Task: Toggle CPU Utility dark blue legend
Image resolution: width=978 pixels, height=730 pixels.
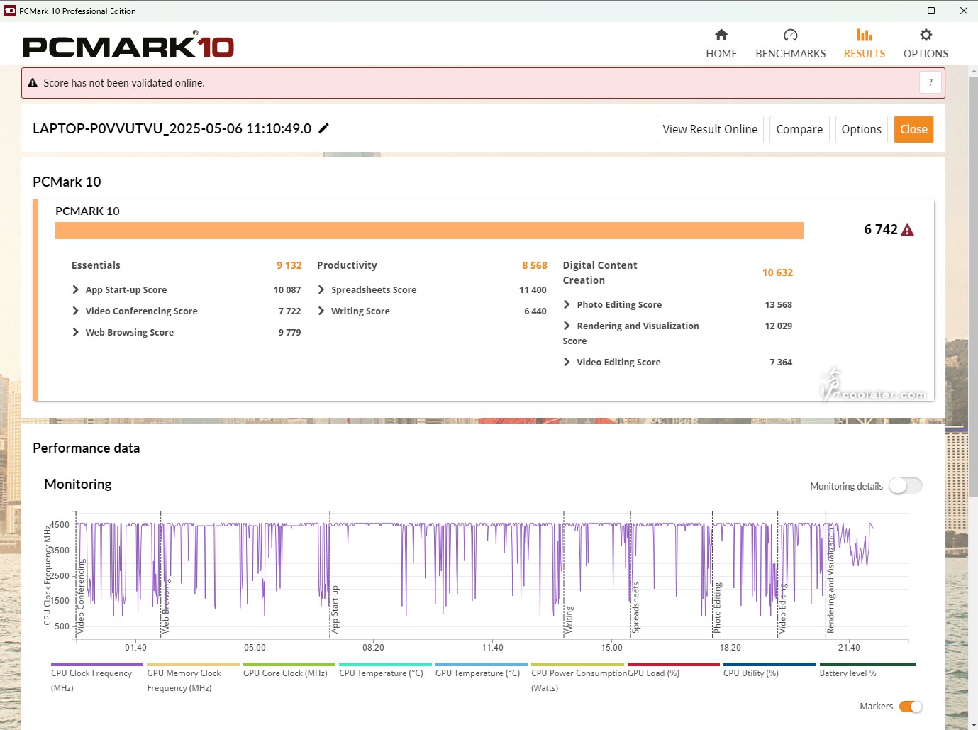Action: pyautogui.click(x=769, y=670)
